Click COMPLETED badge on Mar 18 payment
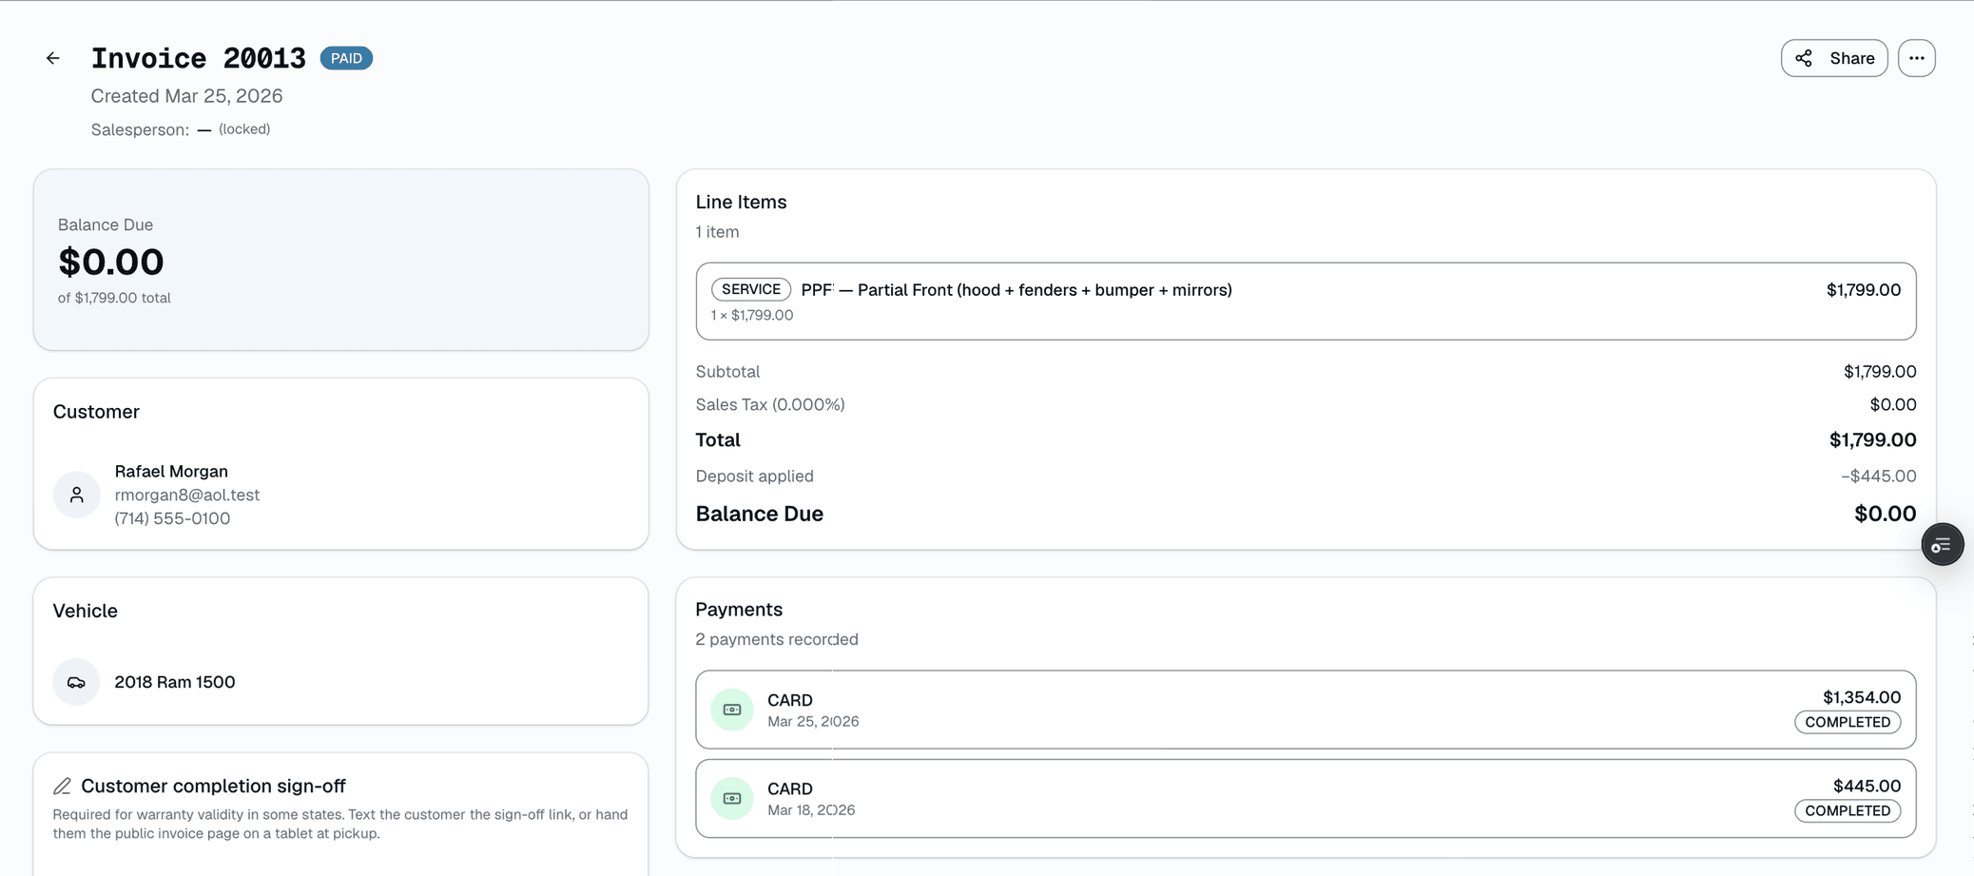 coord(1848,810)
